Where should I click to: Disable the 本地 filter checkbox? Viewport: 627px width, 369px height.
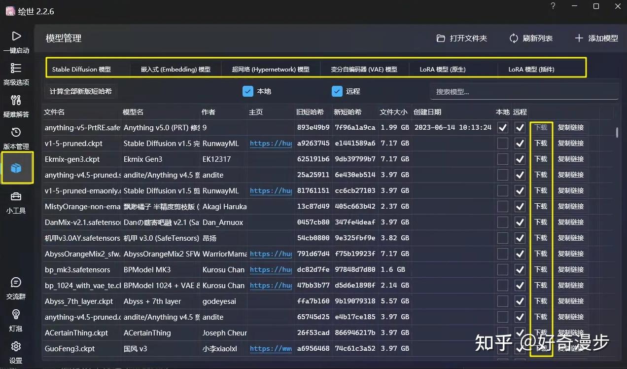coord(247,91)
